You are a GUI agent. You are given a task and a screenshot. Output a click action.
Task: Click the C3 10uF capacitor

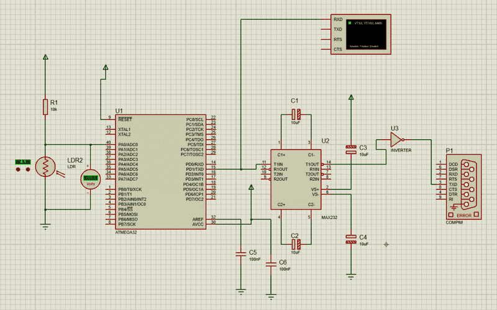click(351, 149)
